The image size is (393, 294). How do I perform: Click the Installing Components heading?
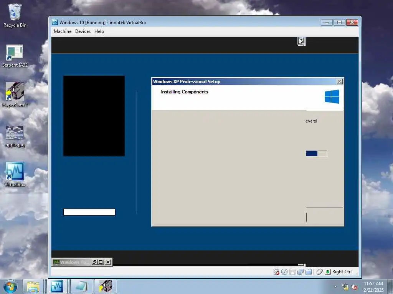click(185, 92)
